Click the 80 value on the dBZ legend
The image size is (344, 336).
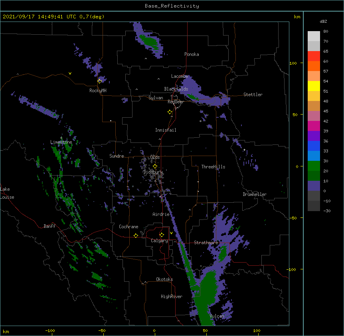click(326, 32)
